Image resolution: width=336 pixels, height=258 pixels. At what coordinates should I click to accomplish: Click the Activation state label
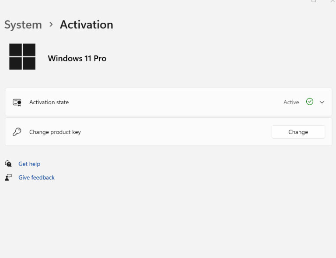click(49, 102)
